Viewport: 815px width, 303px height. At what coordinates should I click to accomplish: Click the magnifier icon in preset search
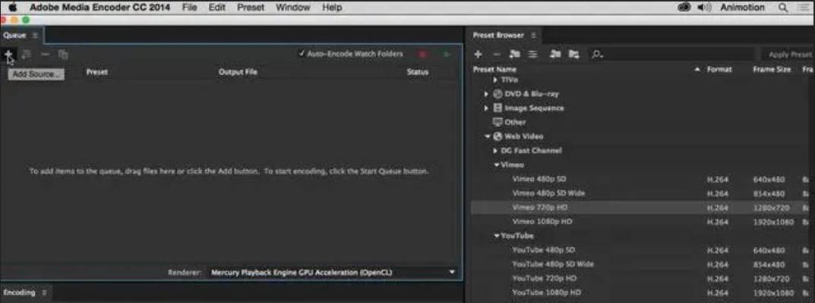click(x=597, y=55)
